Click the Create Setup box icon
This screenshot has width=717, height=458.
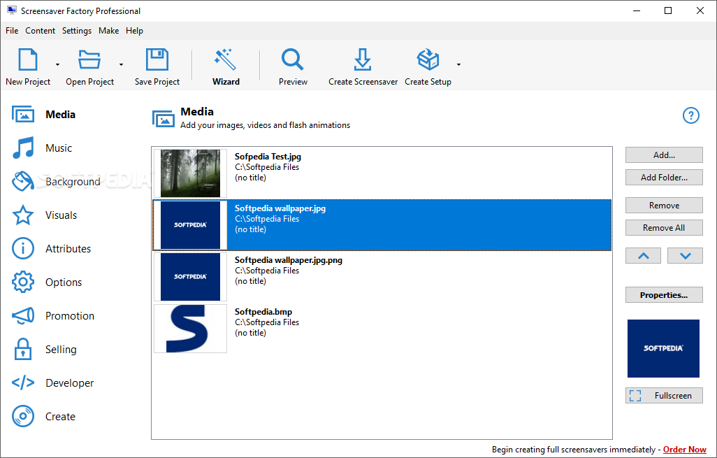(x=428, y=59)
